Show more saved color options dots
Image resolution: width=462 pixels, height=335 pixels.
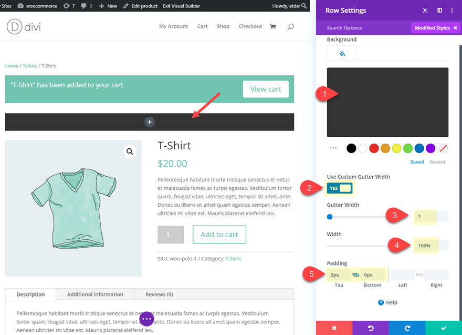click(333, 148)
